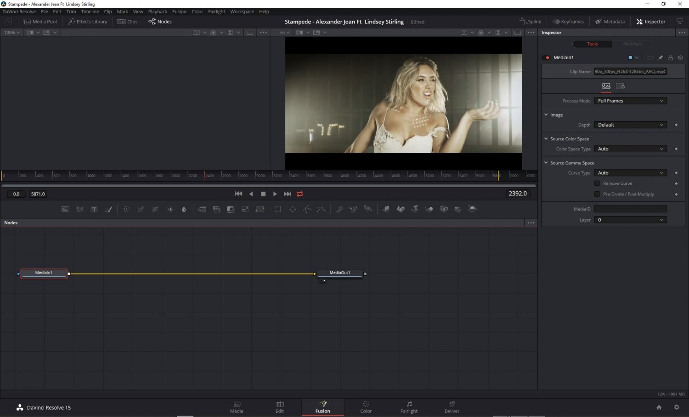
Task: Enable the Remove Curve checkbox
Action: click(x=597, y=183)
